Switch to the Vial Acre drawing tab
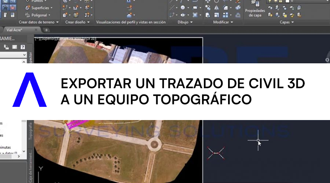 click(x=14, y=30)
